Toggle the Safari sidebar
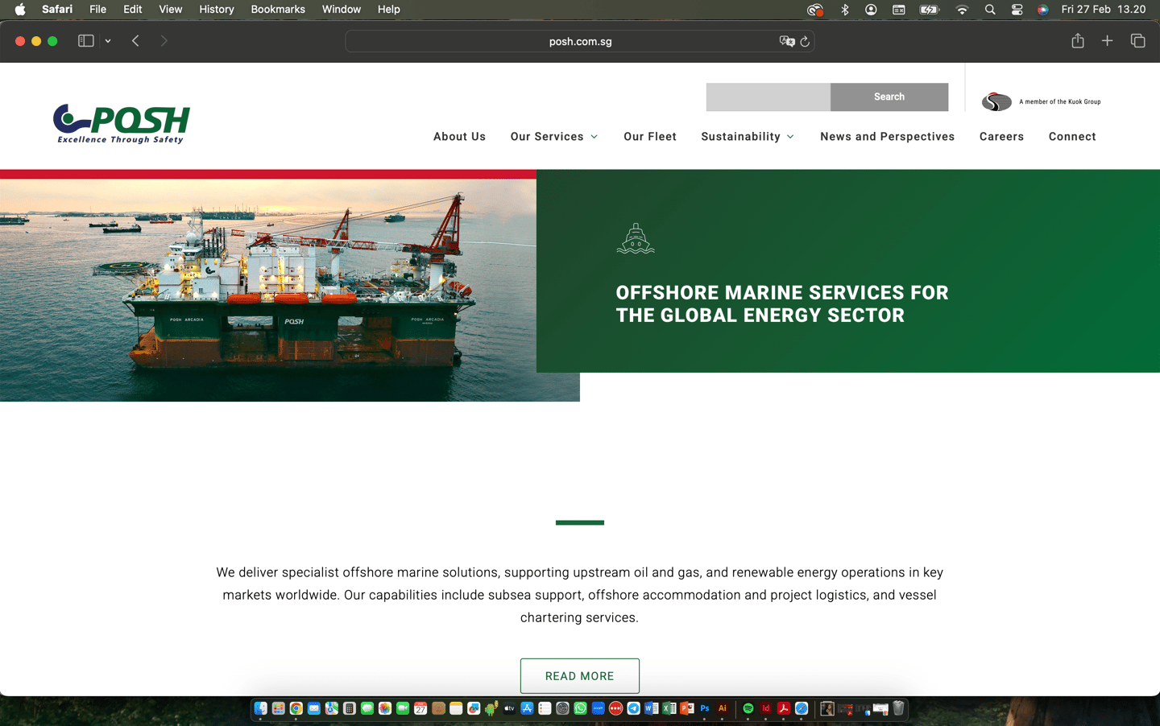The width and height of the screenshot is (1160, 726). 85,41
